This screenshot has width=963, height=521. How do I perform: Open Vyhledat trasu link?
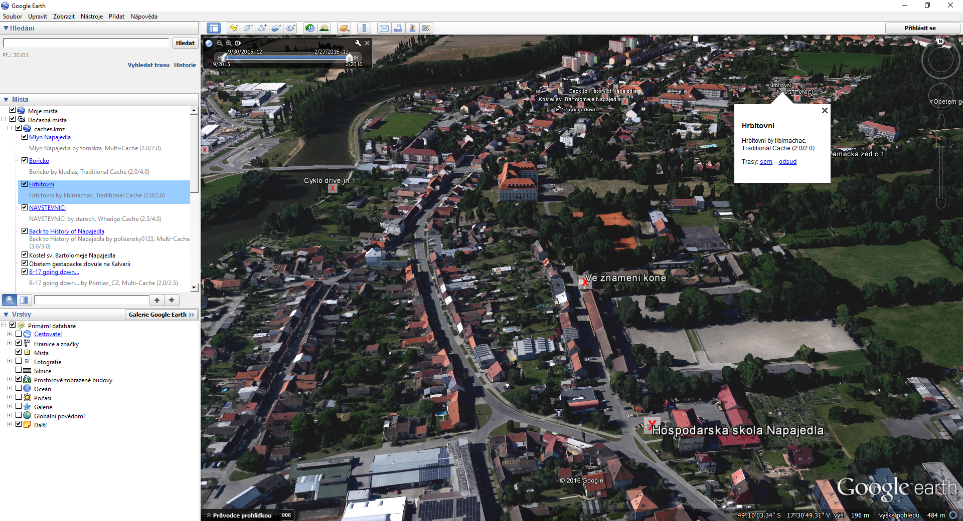[148, 65]
